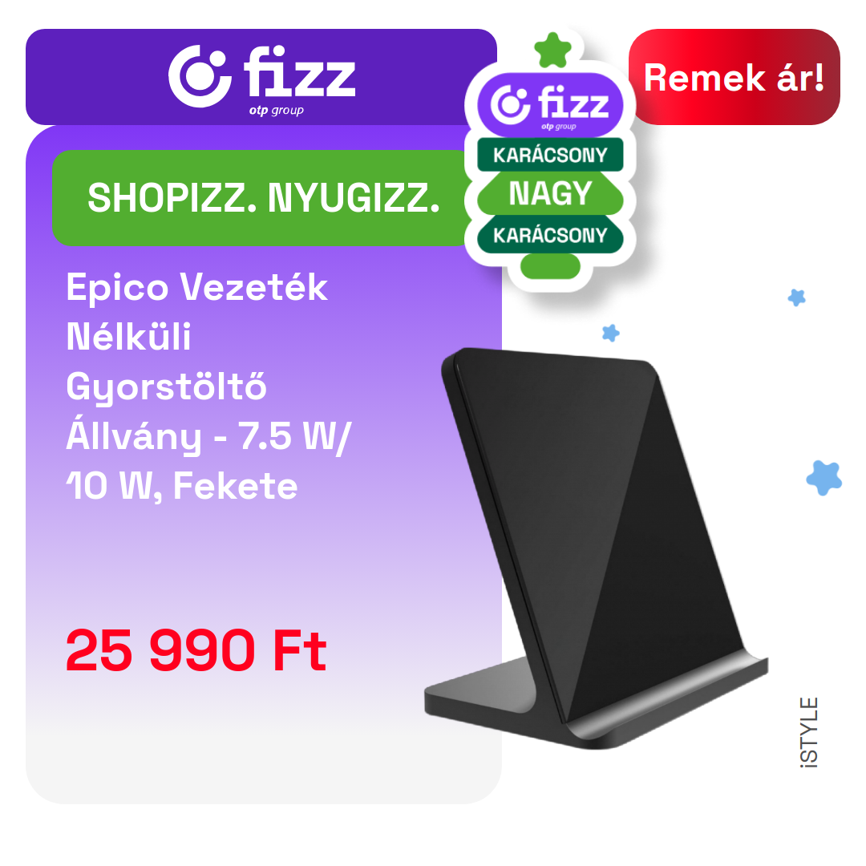Click the SHOPIZZ. NYUGIZZ. green banner
The image size is (866, 866).
coord(263,198)
